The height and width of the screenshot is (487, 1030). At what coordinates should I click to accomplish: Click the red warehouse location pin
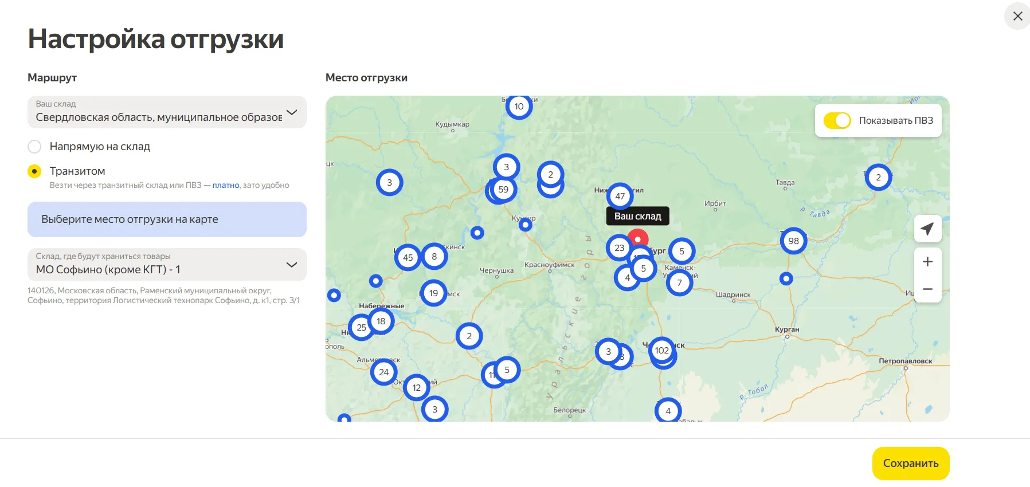click(x=638, y=238)
